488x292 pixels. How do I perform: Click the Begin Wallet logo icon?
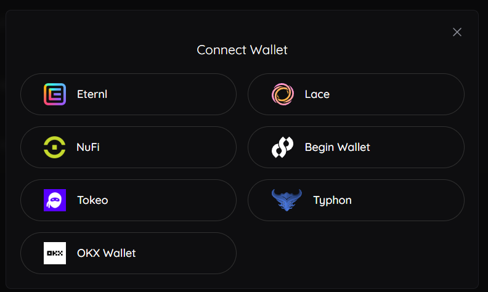(x=283, y=147)
